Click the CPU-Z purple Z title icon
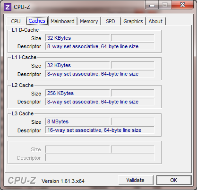 (x=8, y=7)
